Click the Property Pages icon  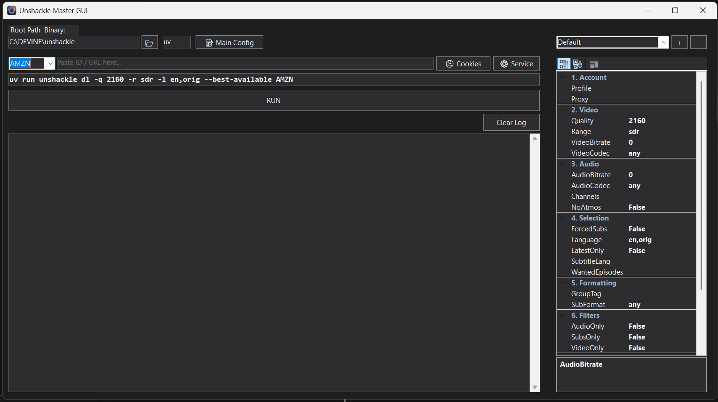click(594, 64)
